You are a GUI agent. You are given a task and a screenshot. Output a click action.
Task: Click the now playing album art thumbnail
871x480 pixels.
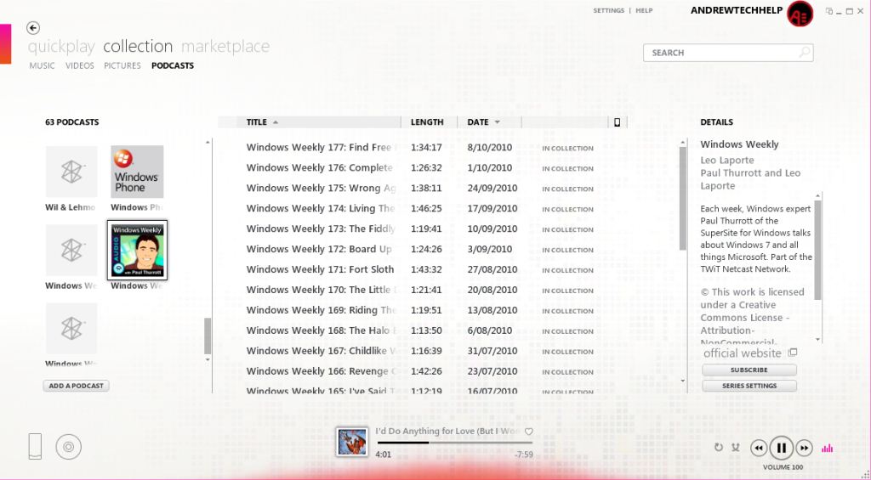(351, 442)
